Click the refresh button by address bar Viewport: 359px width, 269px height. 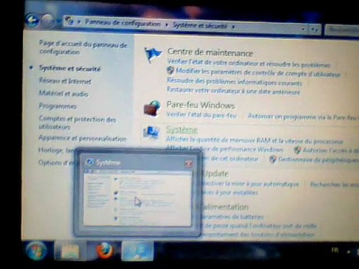click(314, 29)
